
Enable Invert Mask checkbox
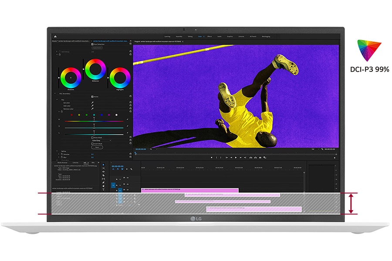[x=92, y=144]
